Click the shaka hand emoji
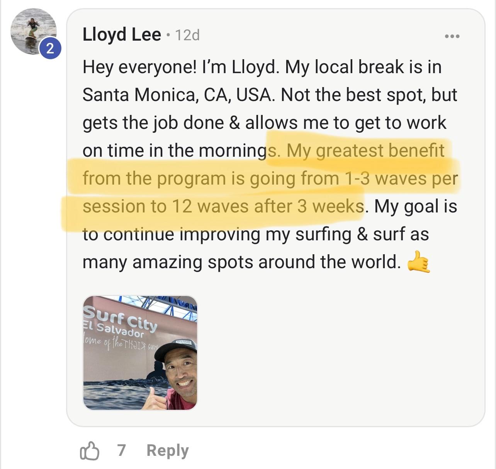496x469 pixels. click(419, 262)
